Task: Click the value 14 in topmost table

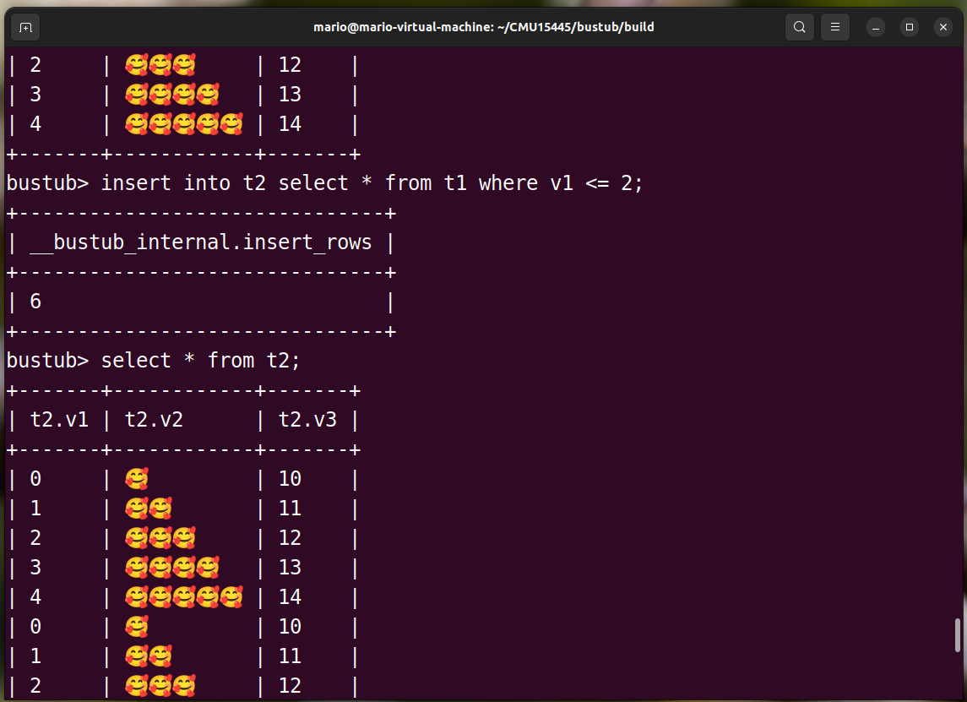Action: (290, 124)
